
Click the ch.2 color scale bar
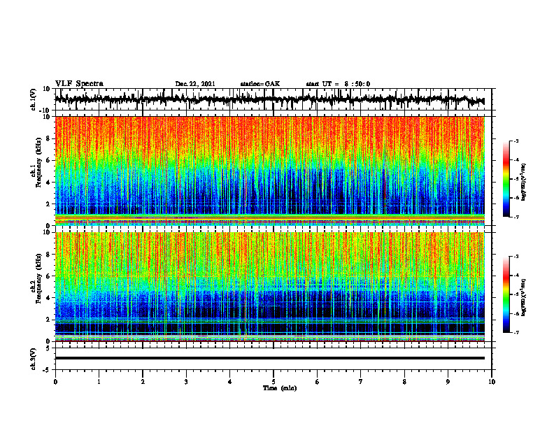tap(506, 294)
